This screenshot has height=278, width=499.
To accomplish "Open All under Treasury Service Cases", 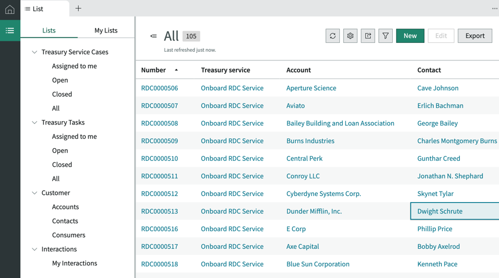I will (56, 108).
